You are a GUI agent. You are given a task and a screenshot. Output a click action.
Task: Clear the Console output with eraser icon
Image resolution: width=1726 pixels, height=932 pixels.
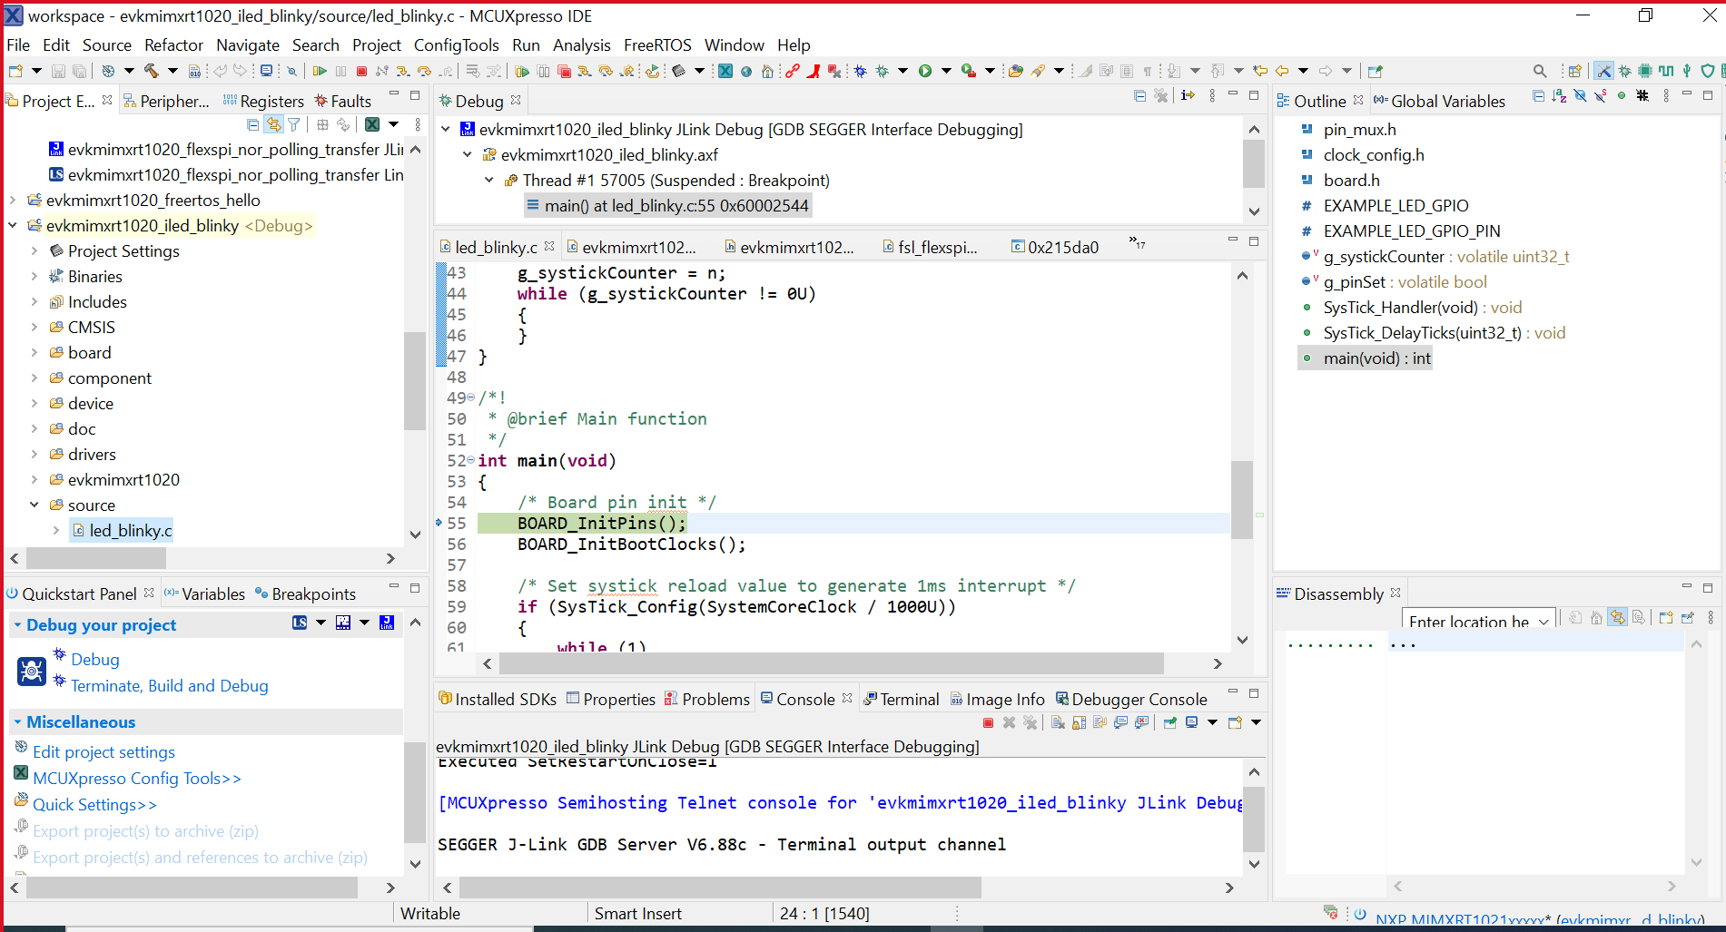point(1058,721)
